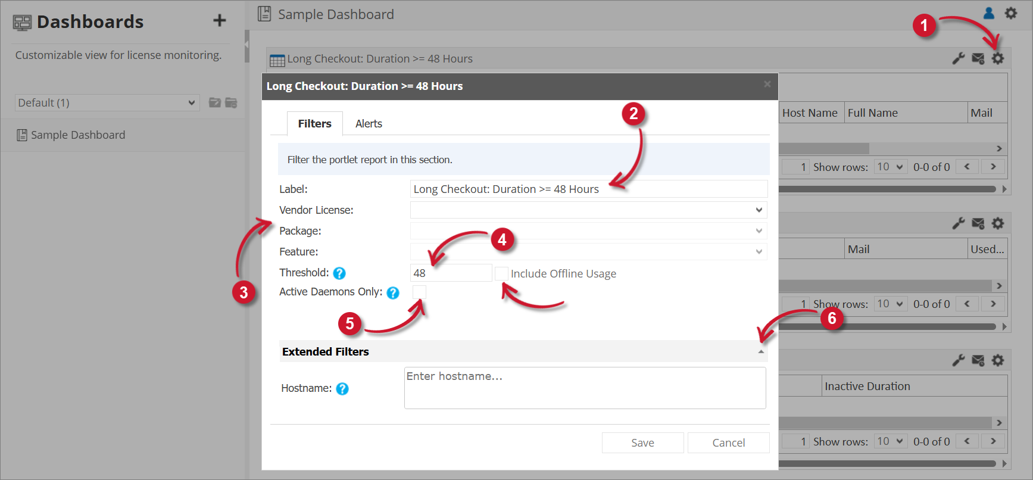The width and height of the screenshot is (1033, 480).
Task: Open the top-right global settings gear
Action: tap(1011, 13)
